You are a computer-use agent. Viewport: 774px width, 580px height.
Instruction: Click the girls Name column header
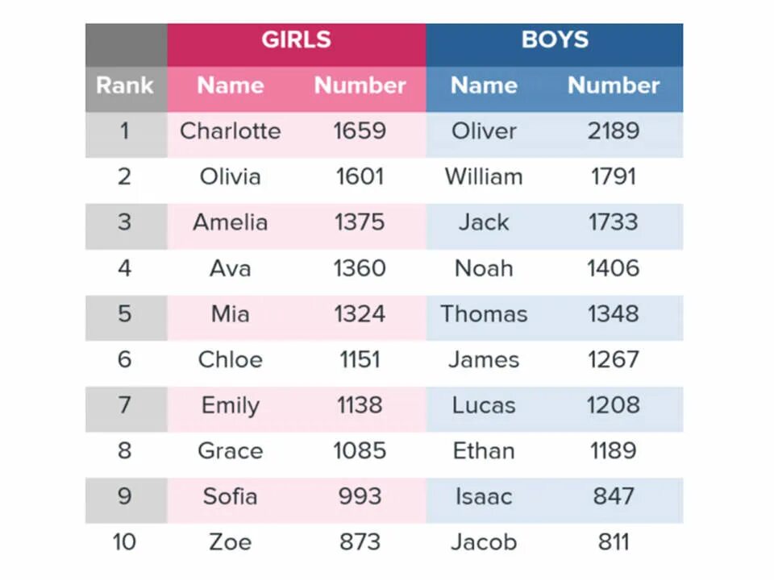coord(231,85)
